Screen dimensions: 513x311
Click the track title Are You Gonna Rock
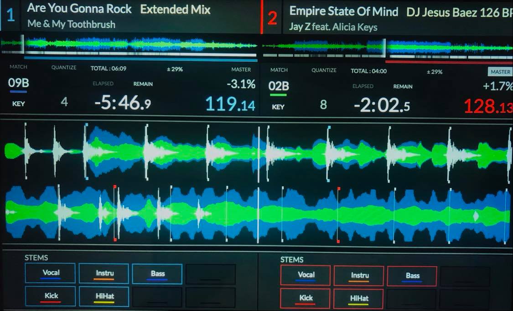click(79, 9)
